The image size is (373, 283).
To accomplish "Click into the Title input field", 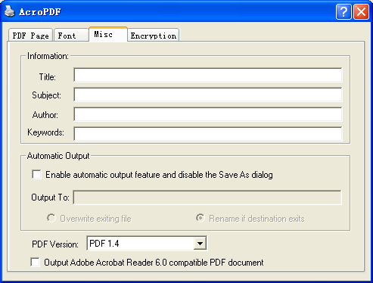I will pyautogui.click(x=208, y=75).
